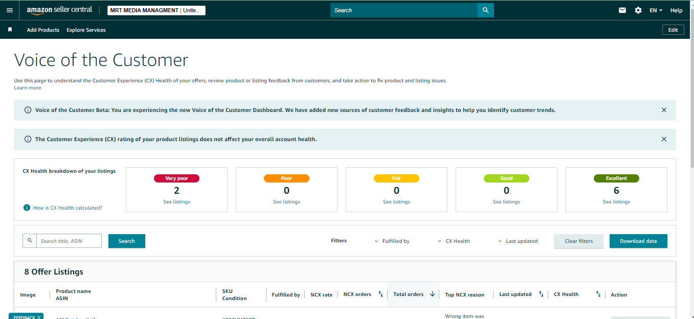Screen dimensions: 694x319
Task: Click the count 2 under Very poor
Action: (176, 191)
